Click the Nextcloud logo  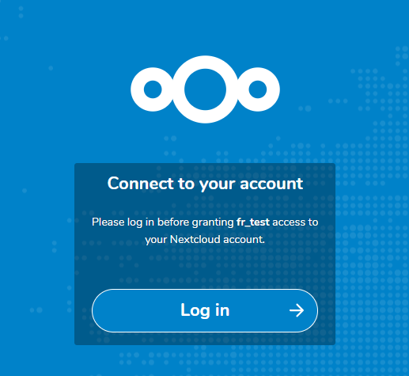205,89
